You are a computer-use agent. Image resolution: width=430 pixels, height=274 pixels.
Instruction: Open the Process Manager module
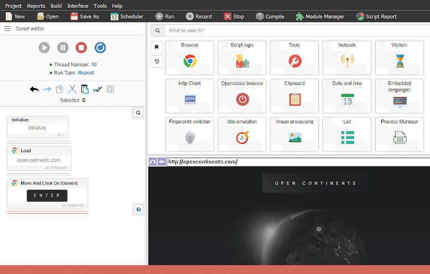(400, 135)
